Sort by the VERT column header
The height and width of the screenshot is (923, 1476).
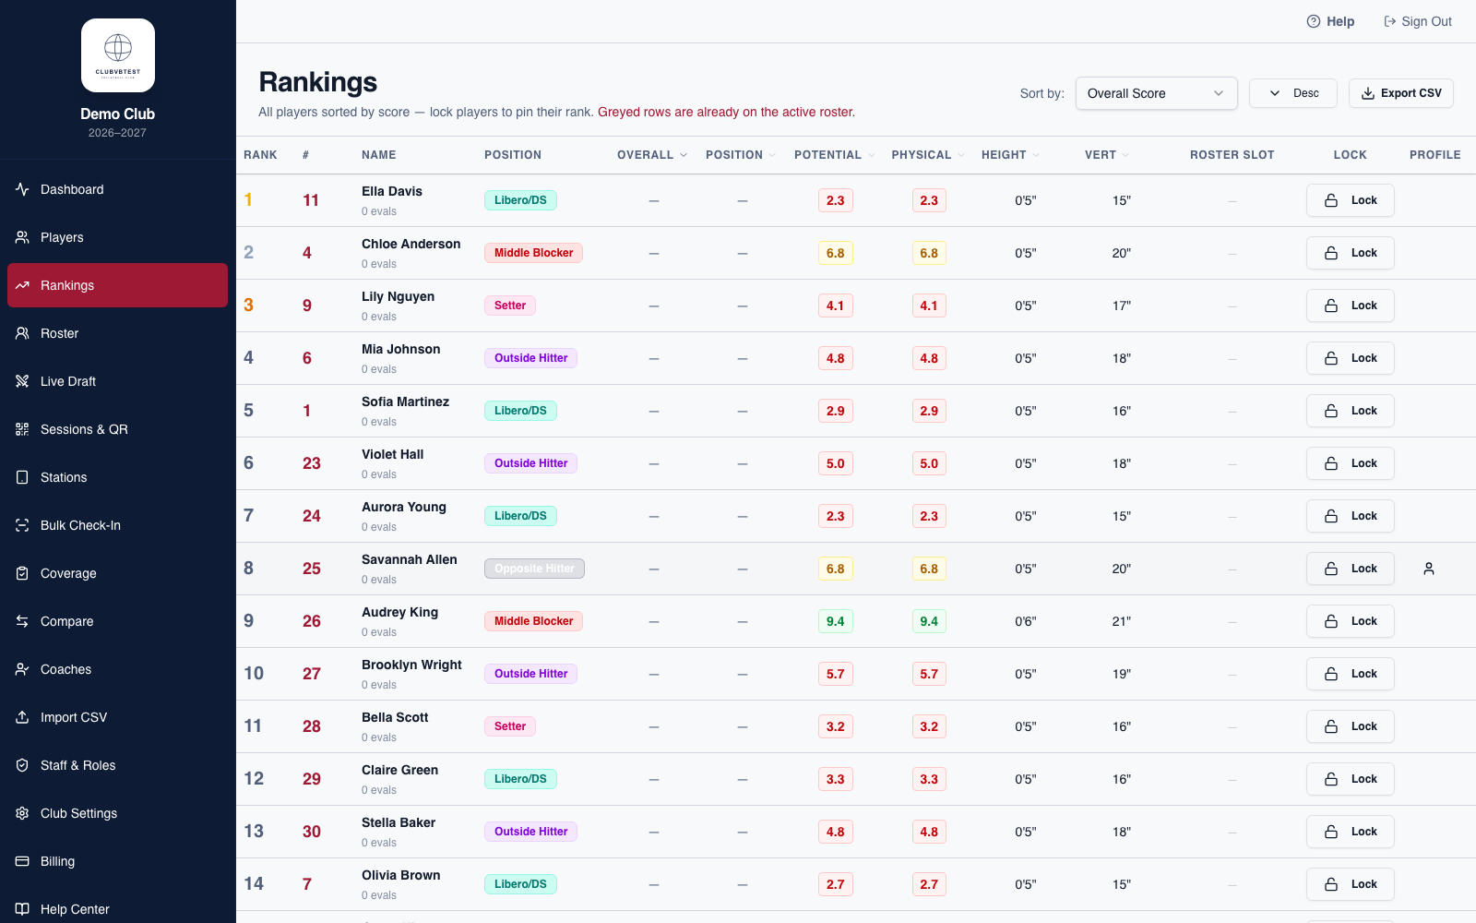(1107, 155)
